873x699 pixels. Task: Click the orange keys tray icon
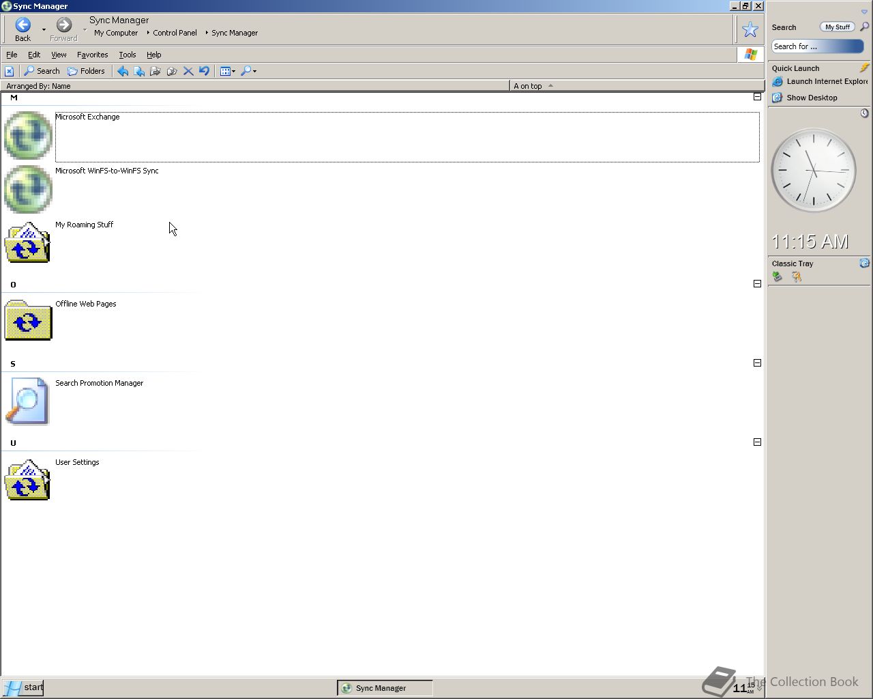pos(796,276)
